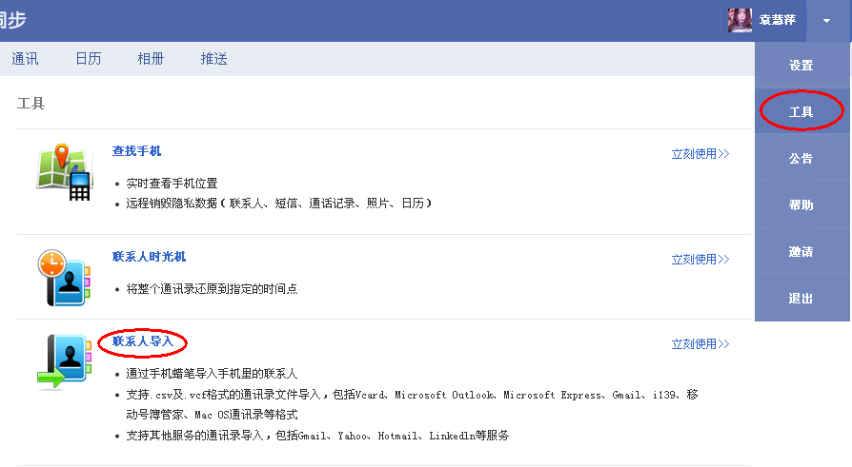Go to the 推送 tab
Screen dimensions: 852x467
point(214,59)
